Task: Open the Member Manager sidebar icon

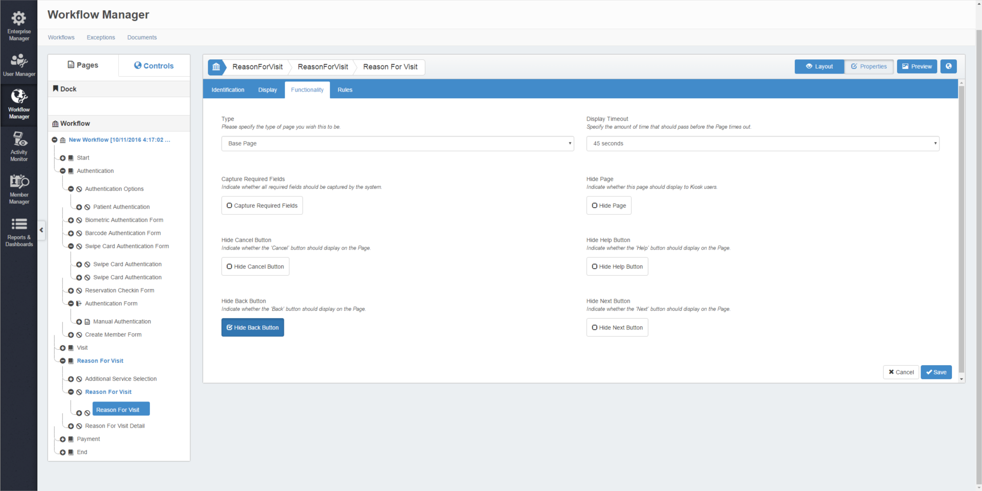Action: click(19, 189)
